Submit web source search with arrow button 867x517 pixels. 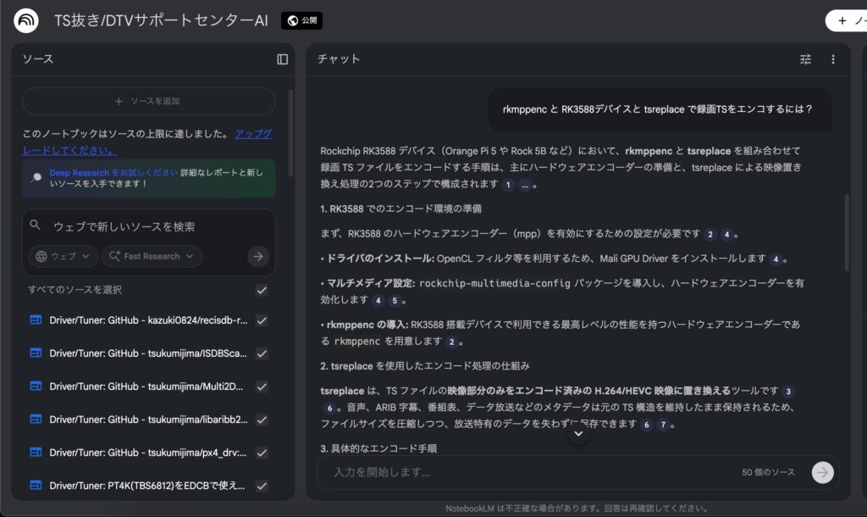tap(258, 256)
